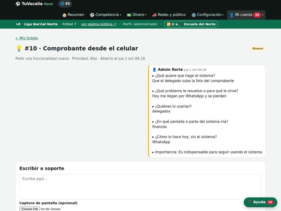Click the ticket title Comprobante desde el celular
281x211 pixels.
pyautogui.click(x=90, y=48)
